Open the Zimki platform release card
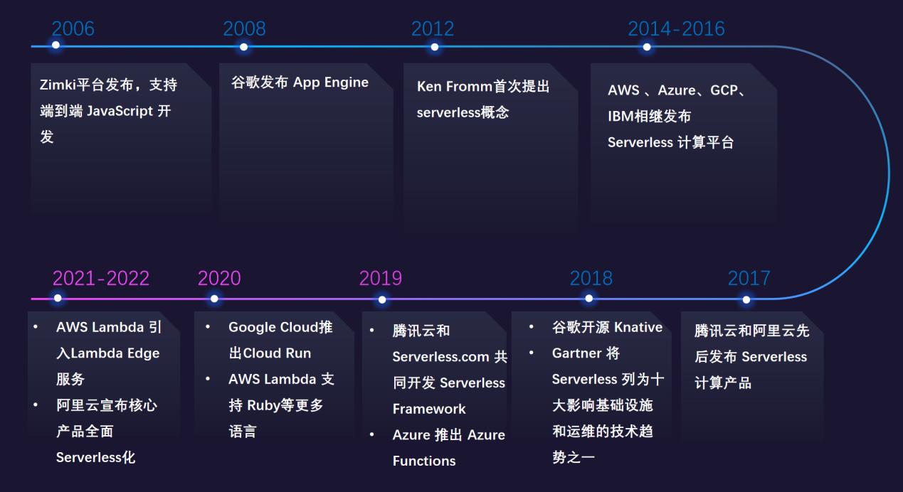This screenshot has width=903, height=492. pyautogui.click(x=120, y=139)
